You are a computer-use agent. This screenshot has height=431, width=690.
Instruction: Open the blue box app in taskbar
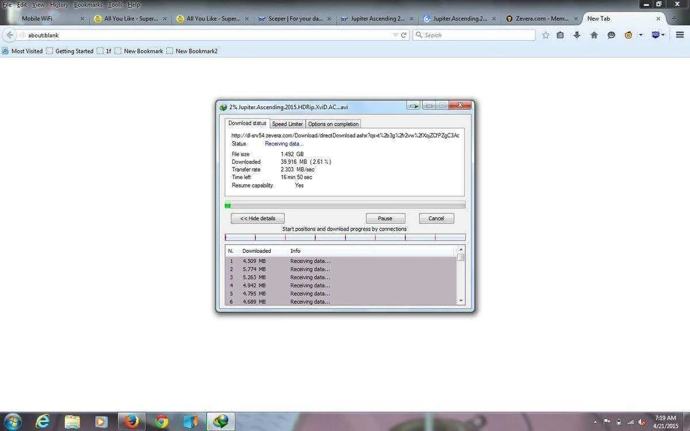[190, 421]
